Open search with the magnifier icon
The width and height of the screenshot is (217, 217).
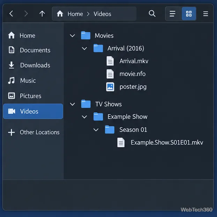pyautogui.click(x=152, y=14)
